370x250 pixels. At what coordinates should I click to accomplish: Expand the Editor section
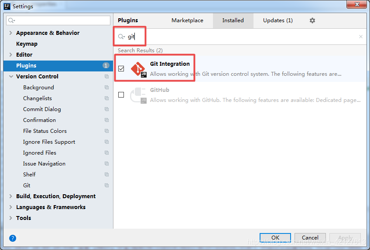10,55
